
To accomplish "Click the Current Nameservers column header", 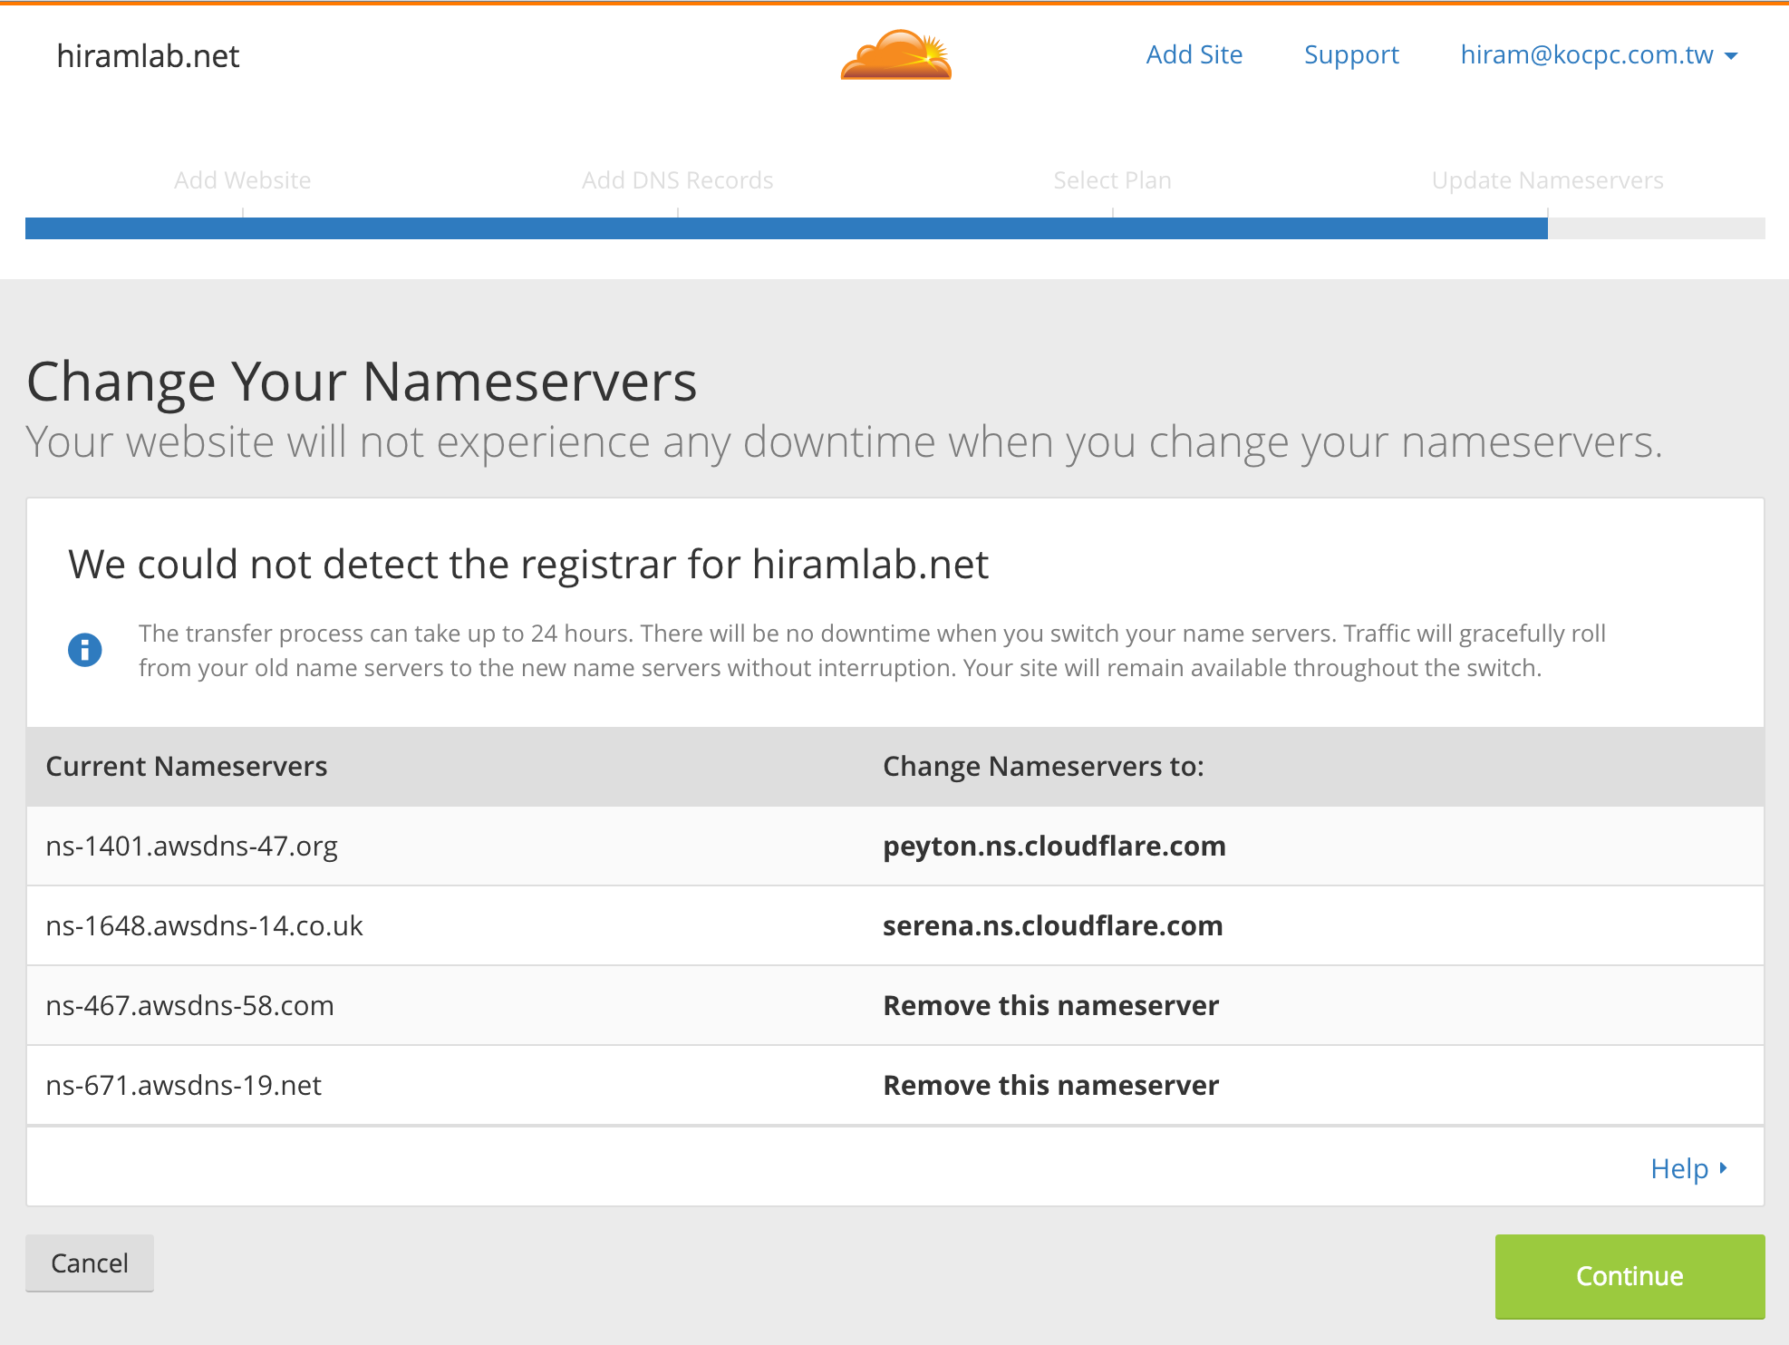I will (x=187, y=767).
